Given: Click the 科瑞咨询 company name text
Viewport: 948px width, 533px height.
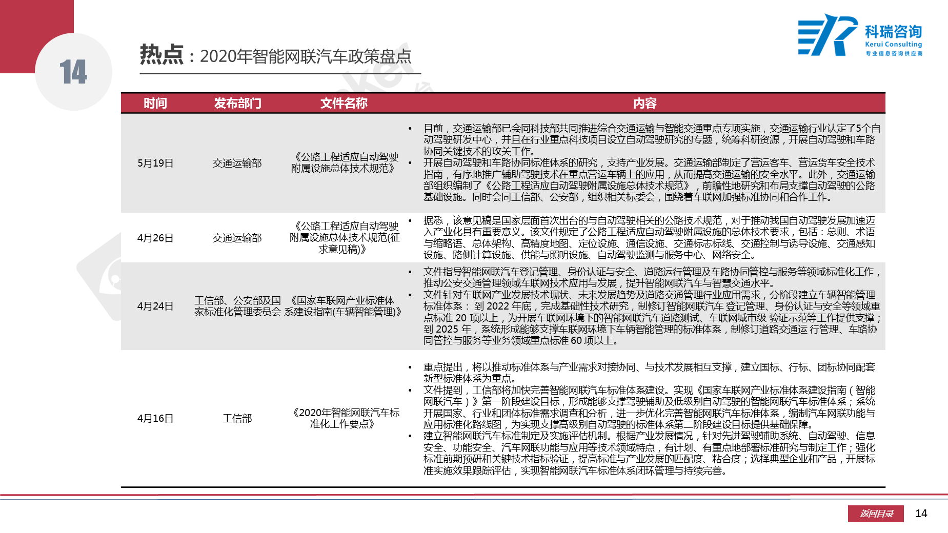Looking at the screenshot, I should click(894, 32).
